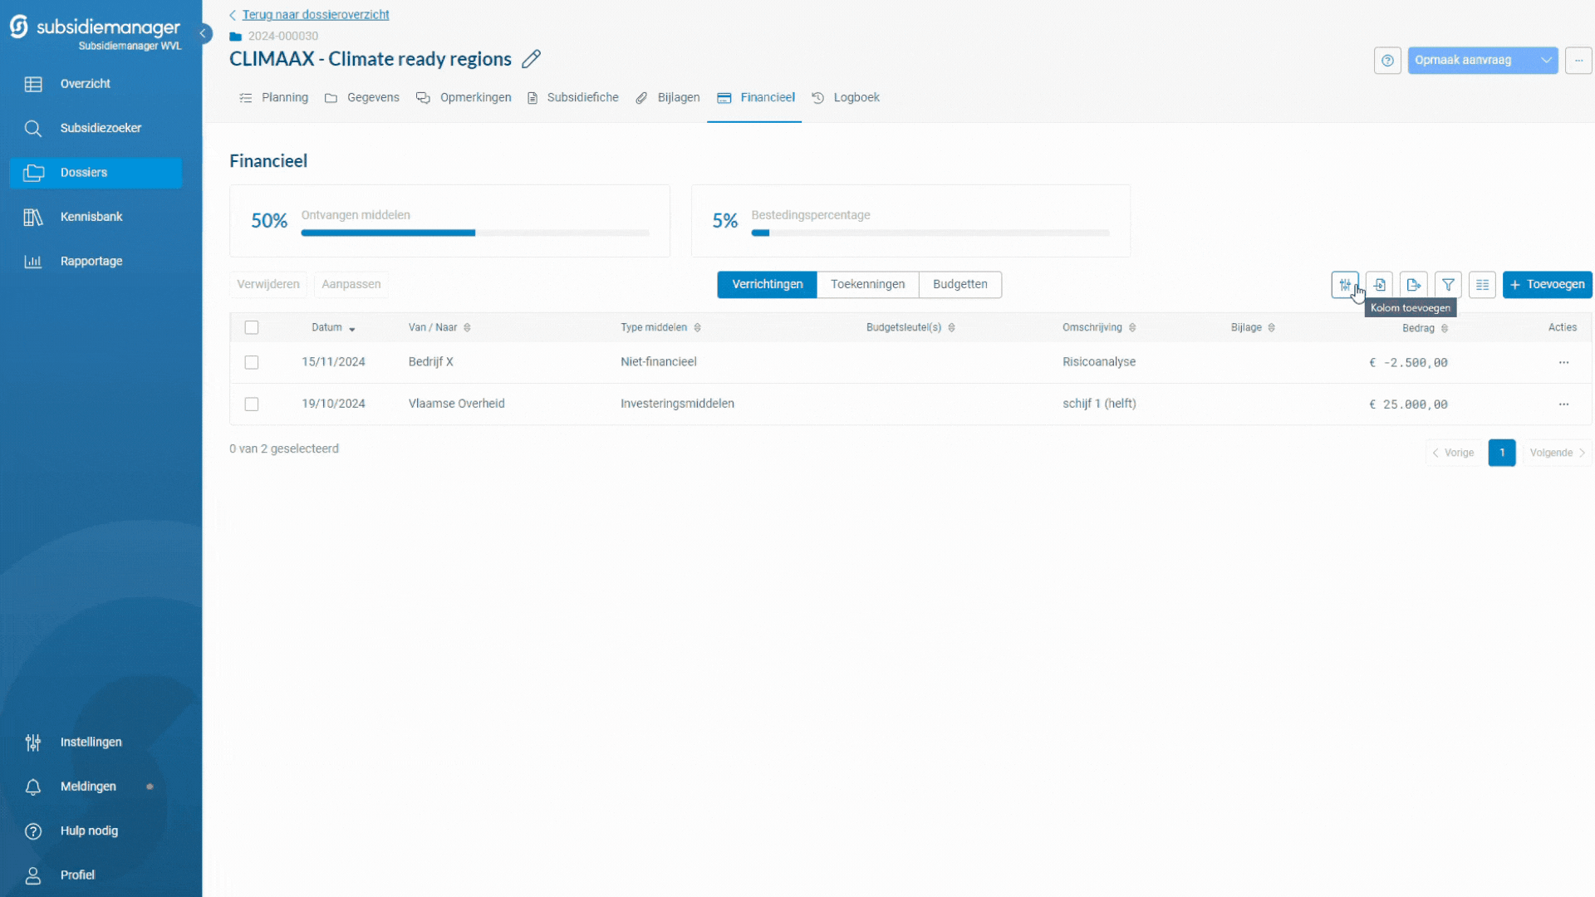Follow the Terug naar dossieroverzicht link
The width and height of the screenshot is (1595, 897).
click(x=315, y=15)
